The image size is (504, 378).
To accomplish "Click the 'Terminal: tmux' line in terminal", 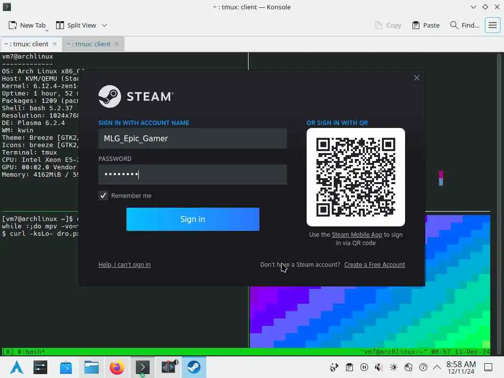I will [x=29, y=153].
